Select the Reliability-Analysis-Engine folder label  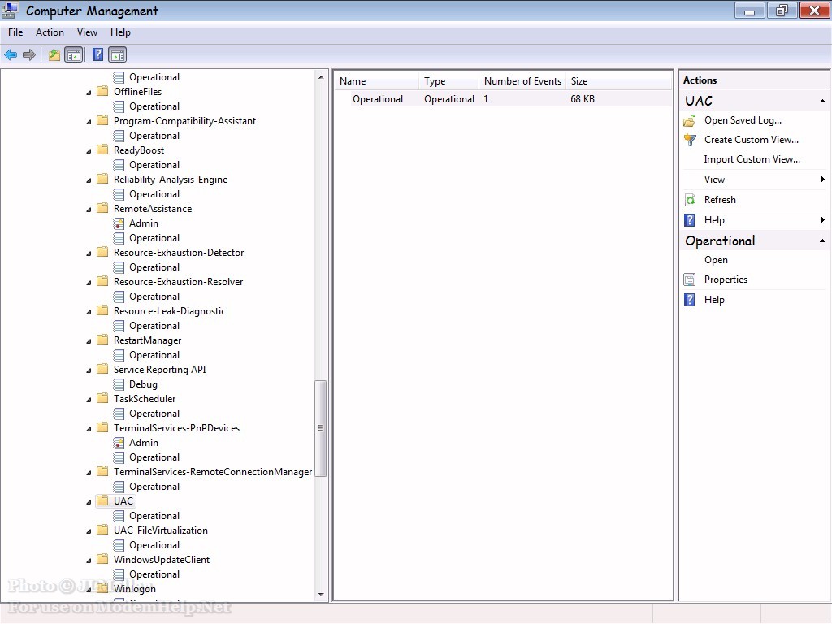171,180
